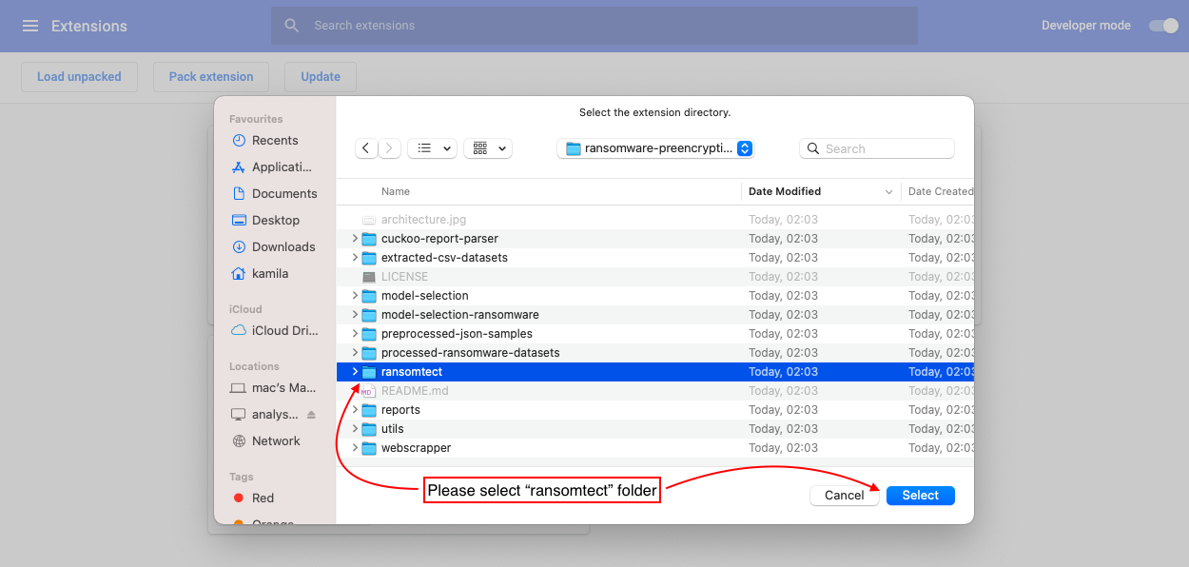Go to iCloud Drive location
The image size is (1189, 567).
[x=283, y=330]
